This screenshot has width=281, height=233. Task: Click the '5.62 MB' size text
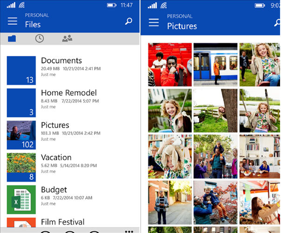[49, 165]
